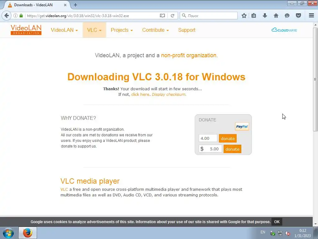
Task: Click donate button next to $ 5.00
Action: tap(232, 149)
